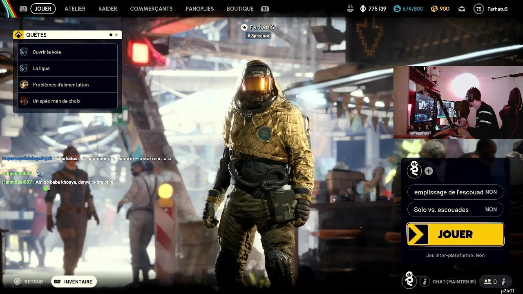The width and height of the screenshot is (523, 294).
Task: Switch to the RAIDER tab
Action: tap(107, 9)
